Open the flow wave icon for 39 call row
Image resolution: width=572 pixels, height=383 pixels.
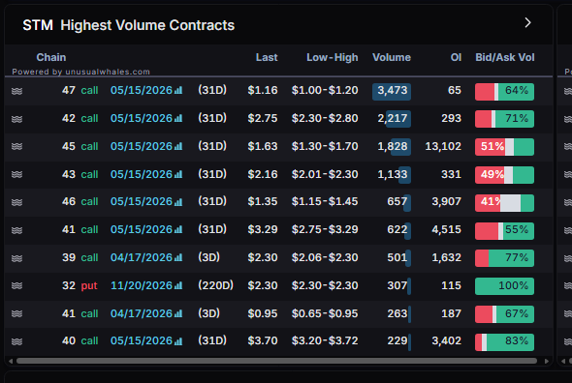(16, 258)
